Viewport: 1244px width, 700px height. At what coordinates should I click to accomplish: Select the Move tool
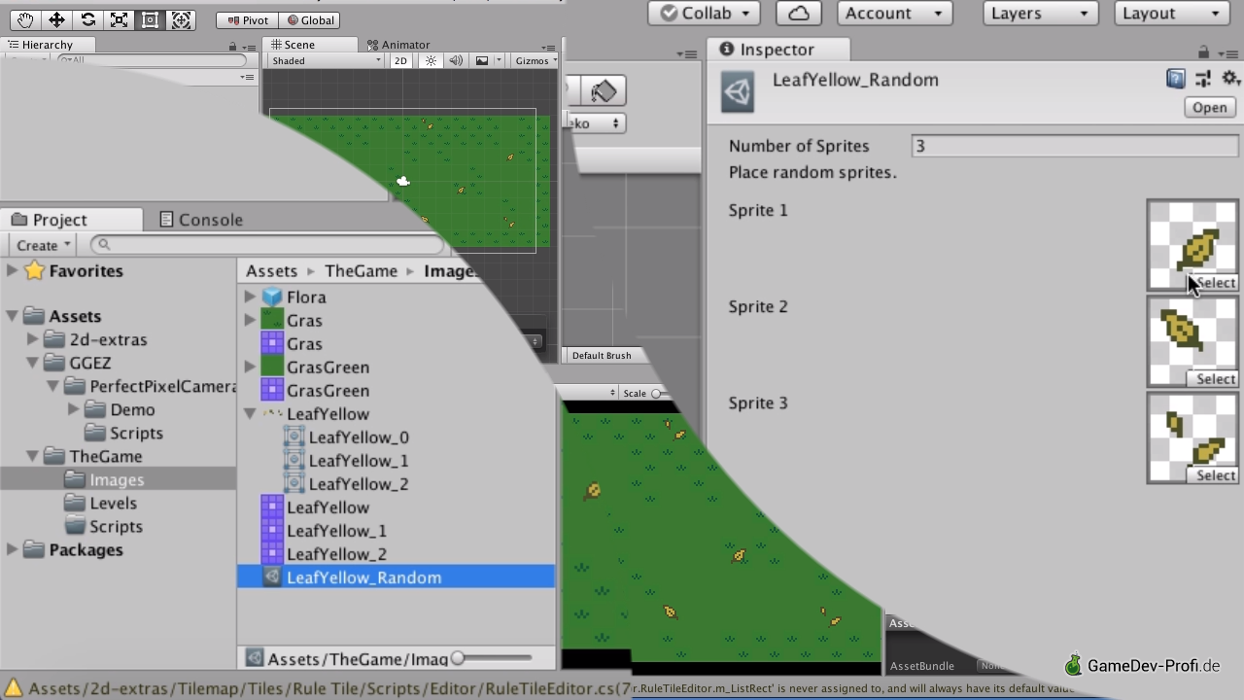tap(56, 19)
